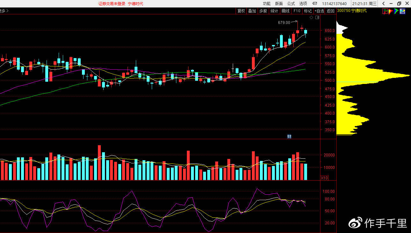Click the green-blue arrow icon at top right
The height and width of the screenshot is (233, 411).
(x=396, y=11)
